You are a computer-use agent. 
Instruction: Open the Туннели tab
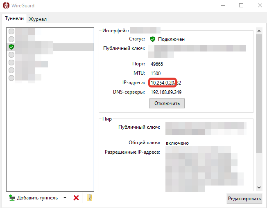(x=14, y=18)
